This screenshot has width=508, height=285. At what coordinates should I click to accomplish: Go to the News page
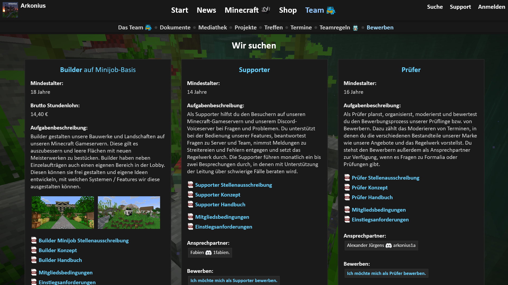click(206, 10)
